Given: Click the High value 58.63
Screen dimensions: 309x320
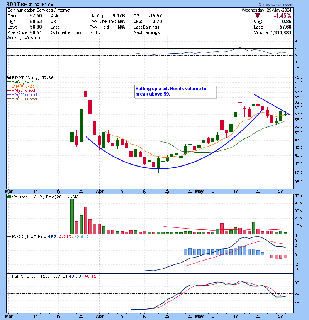Looking at the screenshot, I should tap(36, 22).
